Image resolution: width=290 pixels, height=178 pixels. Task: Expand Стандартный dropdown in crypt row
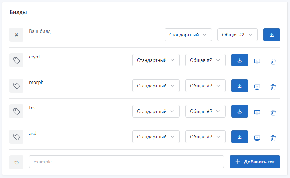(156, 60)
